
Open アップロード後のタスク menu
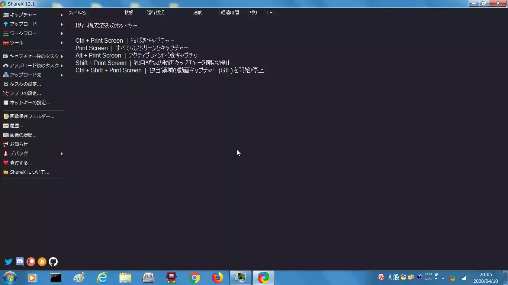[33, 66]
